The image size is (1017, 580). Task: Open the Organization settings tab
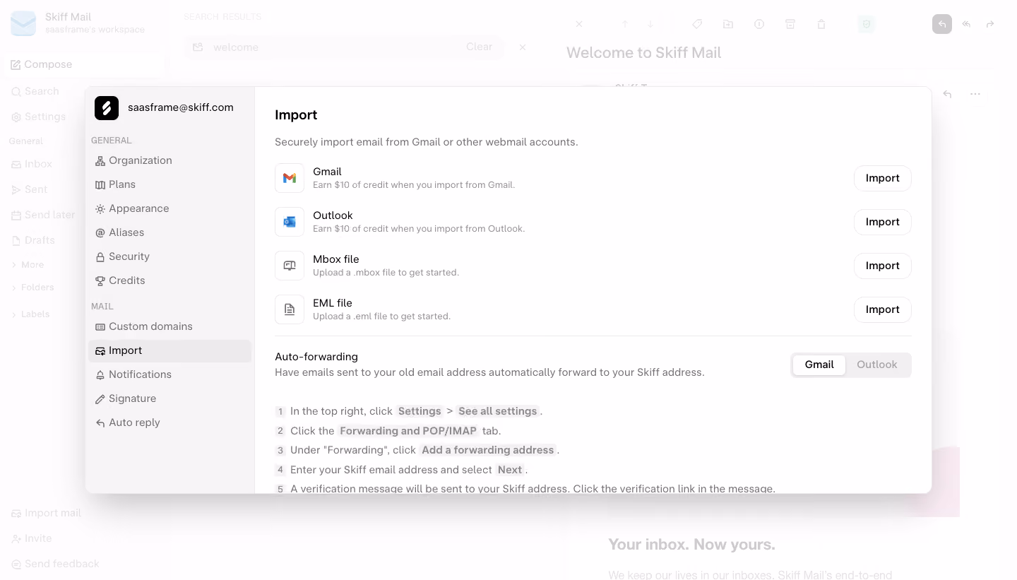[170, 160]
